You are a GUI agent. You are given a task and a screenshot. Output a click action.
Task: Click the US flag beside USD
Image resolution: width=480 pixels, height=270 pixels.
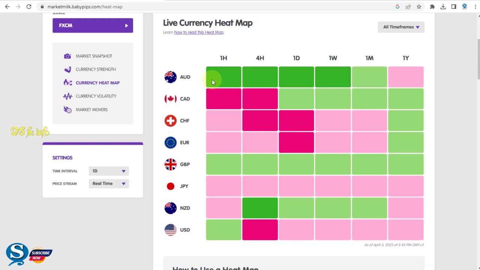click(170, 229)
